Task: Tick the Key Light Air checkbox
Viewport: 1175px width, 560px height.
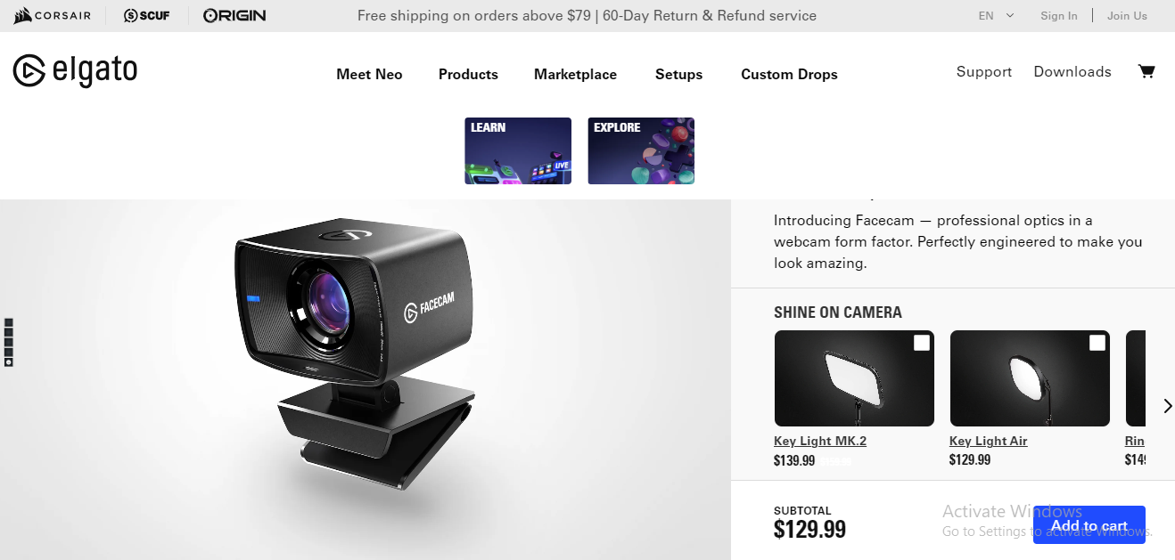Action: pyautogui.click(x=1097, y=343)
